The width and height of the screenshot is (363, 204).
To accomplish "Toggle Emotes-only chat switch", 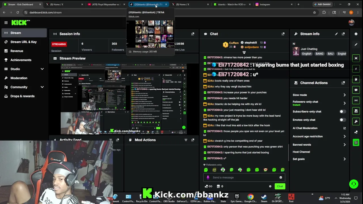I will (343, 120).
